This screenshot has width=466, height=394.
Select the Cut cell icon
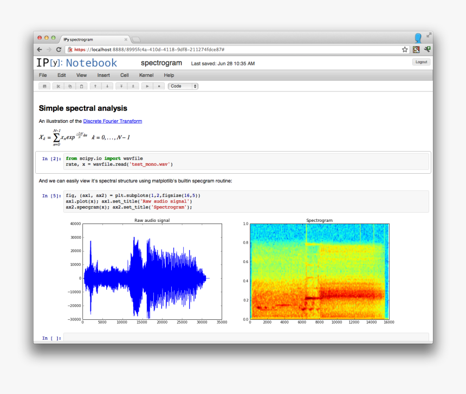(58, 86)
